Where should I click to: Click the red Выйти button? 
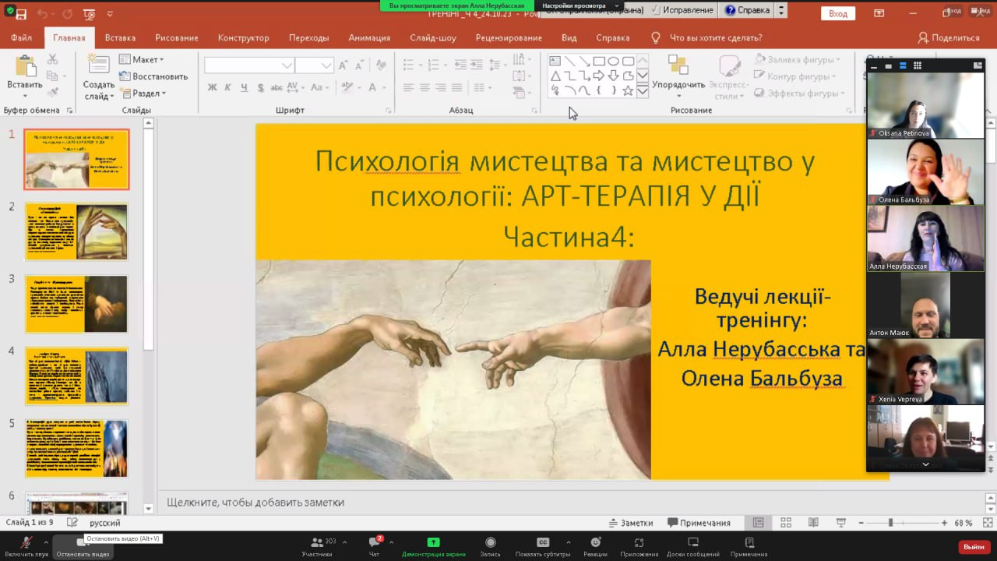[974, 547]
